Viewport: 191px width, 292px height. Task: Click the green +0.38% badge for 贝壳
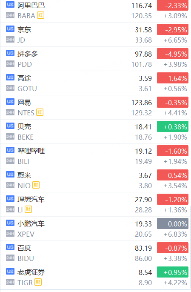tap(173, 127)
